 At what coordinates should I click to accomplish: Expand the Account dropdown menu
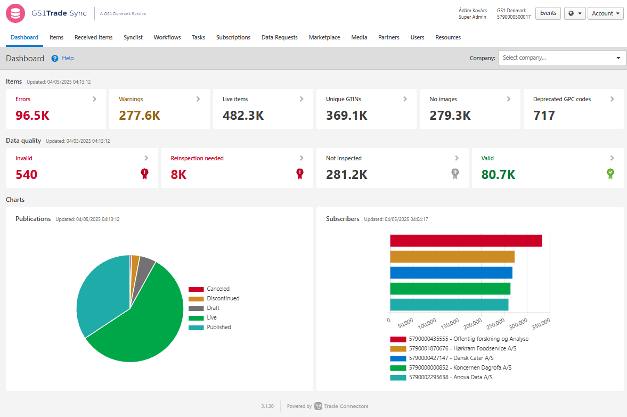coord(605,13)
